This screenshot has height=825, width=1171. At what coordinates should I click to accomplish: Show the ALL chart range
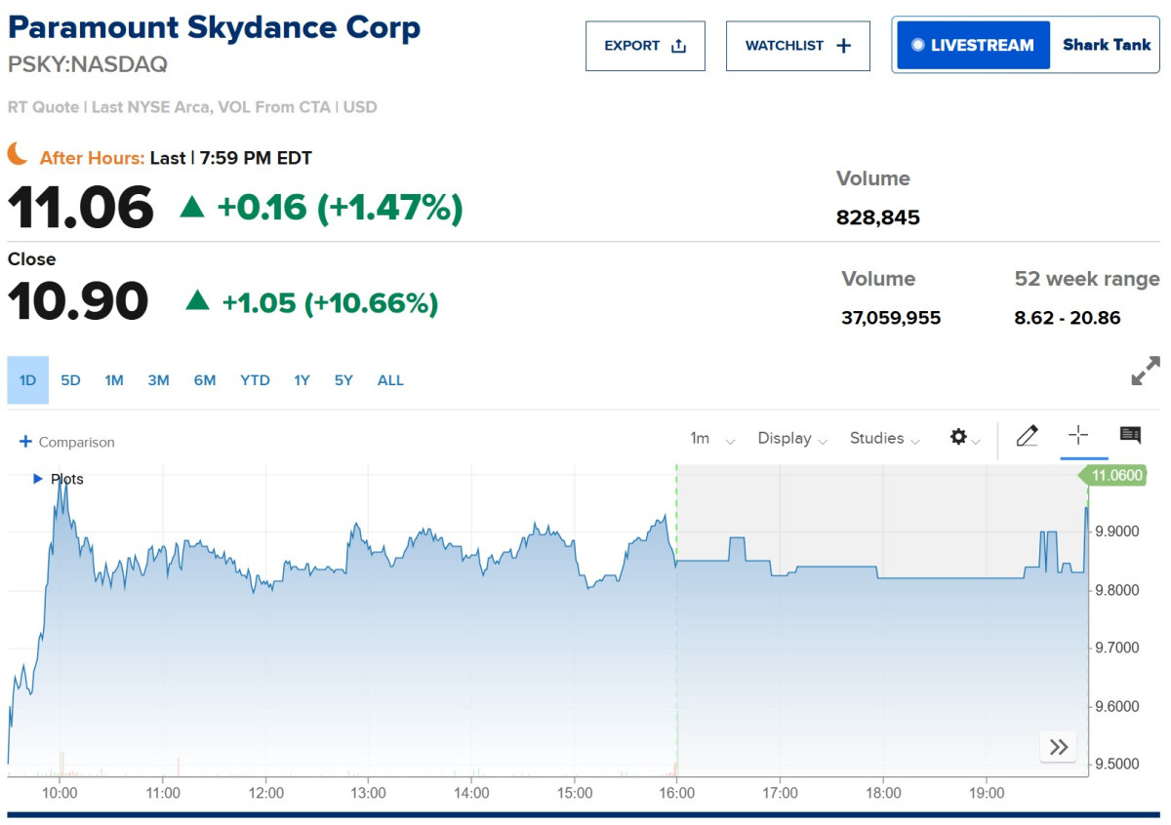pos(390,380)
